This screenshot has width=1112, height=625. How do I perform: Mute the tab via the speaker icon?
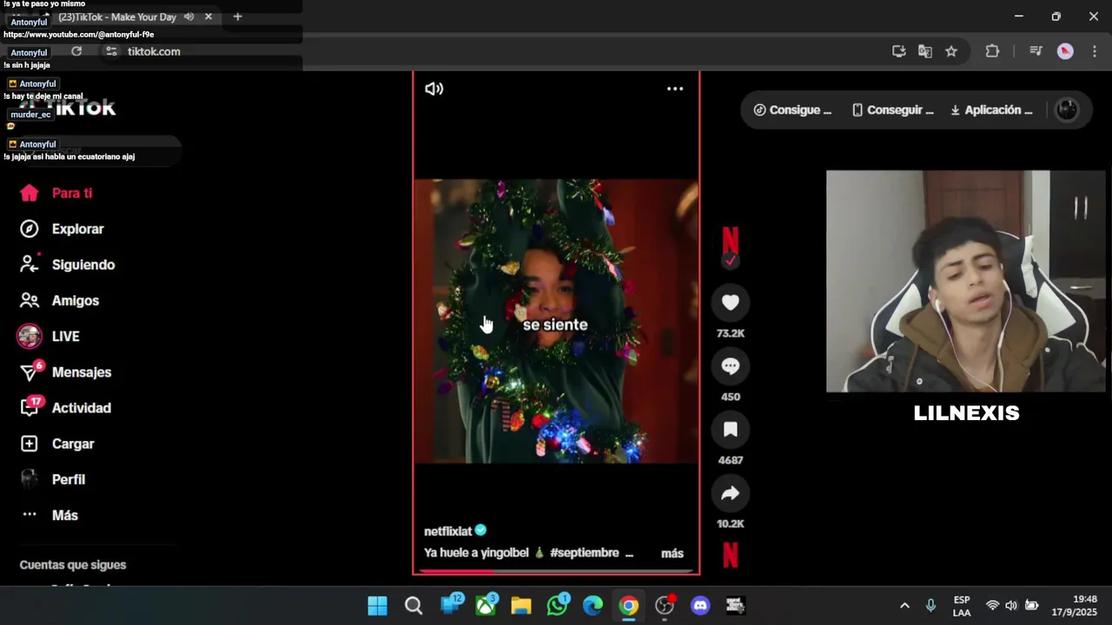click(x=189, y=16)
